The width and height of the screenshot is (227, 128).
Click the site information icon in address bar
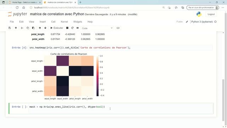pos(31,7)
